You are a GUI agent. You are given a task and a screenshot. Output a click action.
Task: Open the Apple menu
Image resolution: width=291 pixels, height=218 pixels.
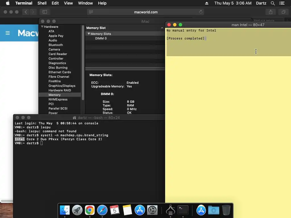pyautogui.click(x=8, y=3)
